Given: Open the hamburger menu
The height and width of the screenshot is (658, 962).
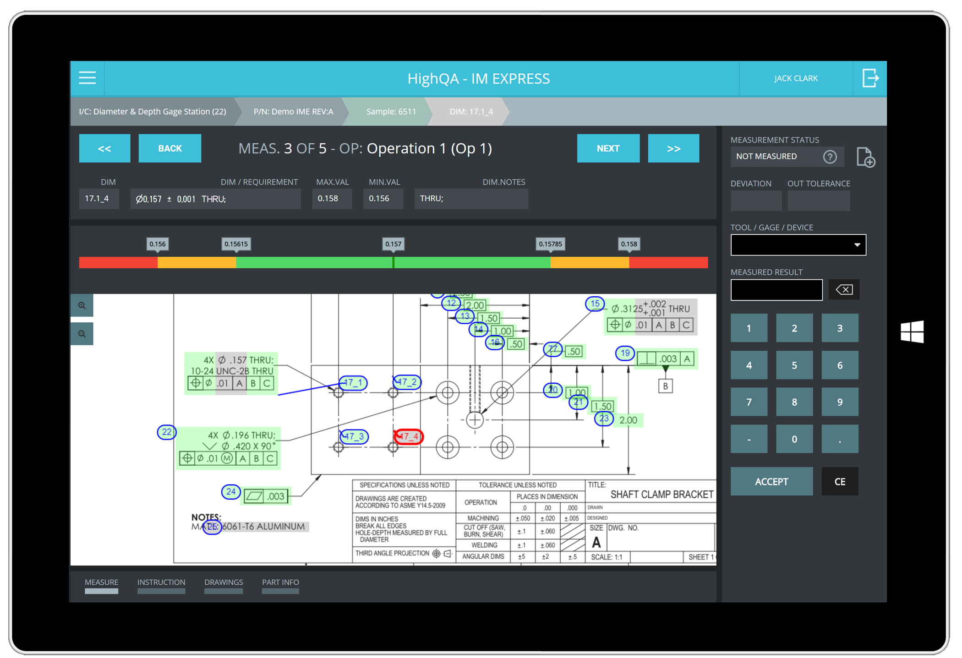Looking at the screenshot, I should click(87, 78).
